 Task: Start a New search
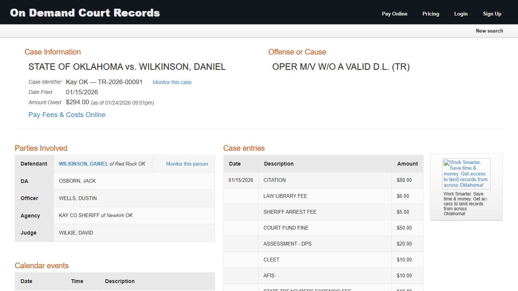click(x=489, y=31)
